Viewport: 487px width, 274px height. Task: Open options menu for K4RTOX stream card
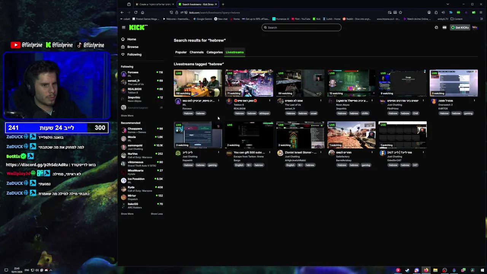(474, 101)
